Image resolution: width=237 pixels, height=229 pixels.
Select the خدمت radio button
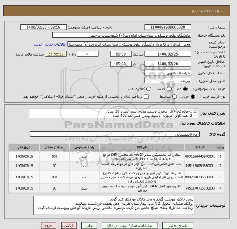pyautogui.click(x=169, y=89)
